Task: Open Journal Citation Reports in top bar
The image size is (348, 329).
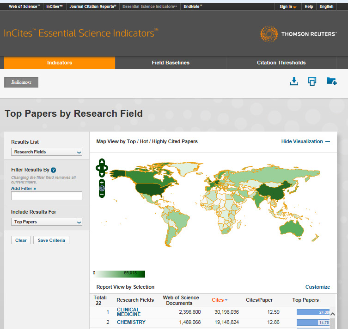Action: click(93, 6)
